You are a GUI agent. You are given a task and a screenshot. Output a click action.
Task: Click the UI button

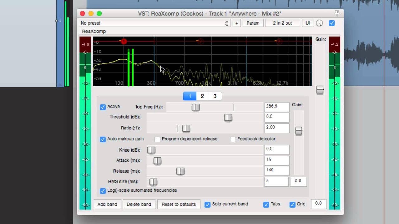308,23
